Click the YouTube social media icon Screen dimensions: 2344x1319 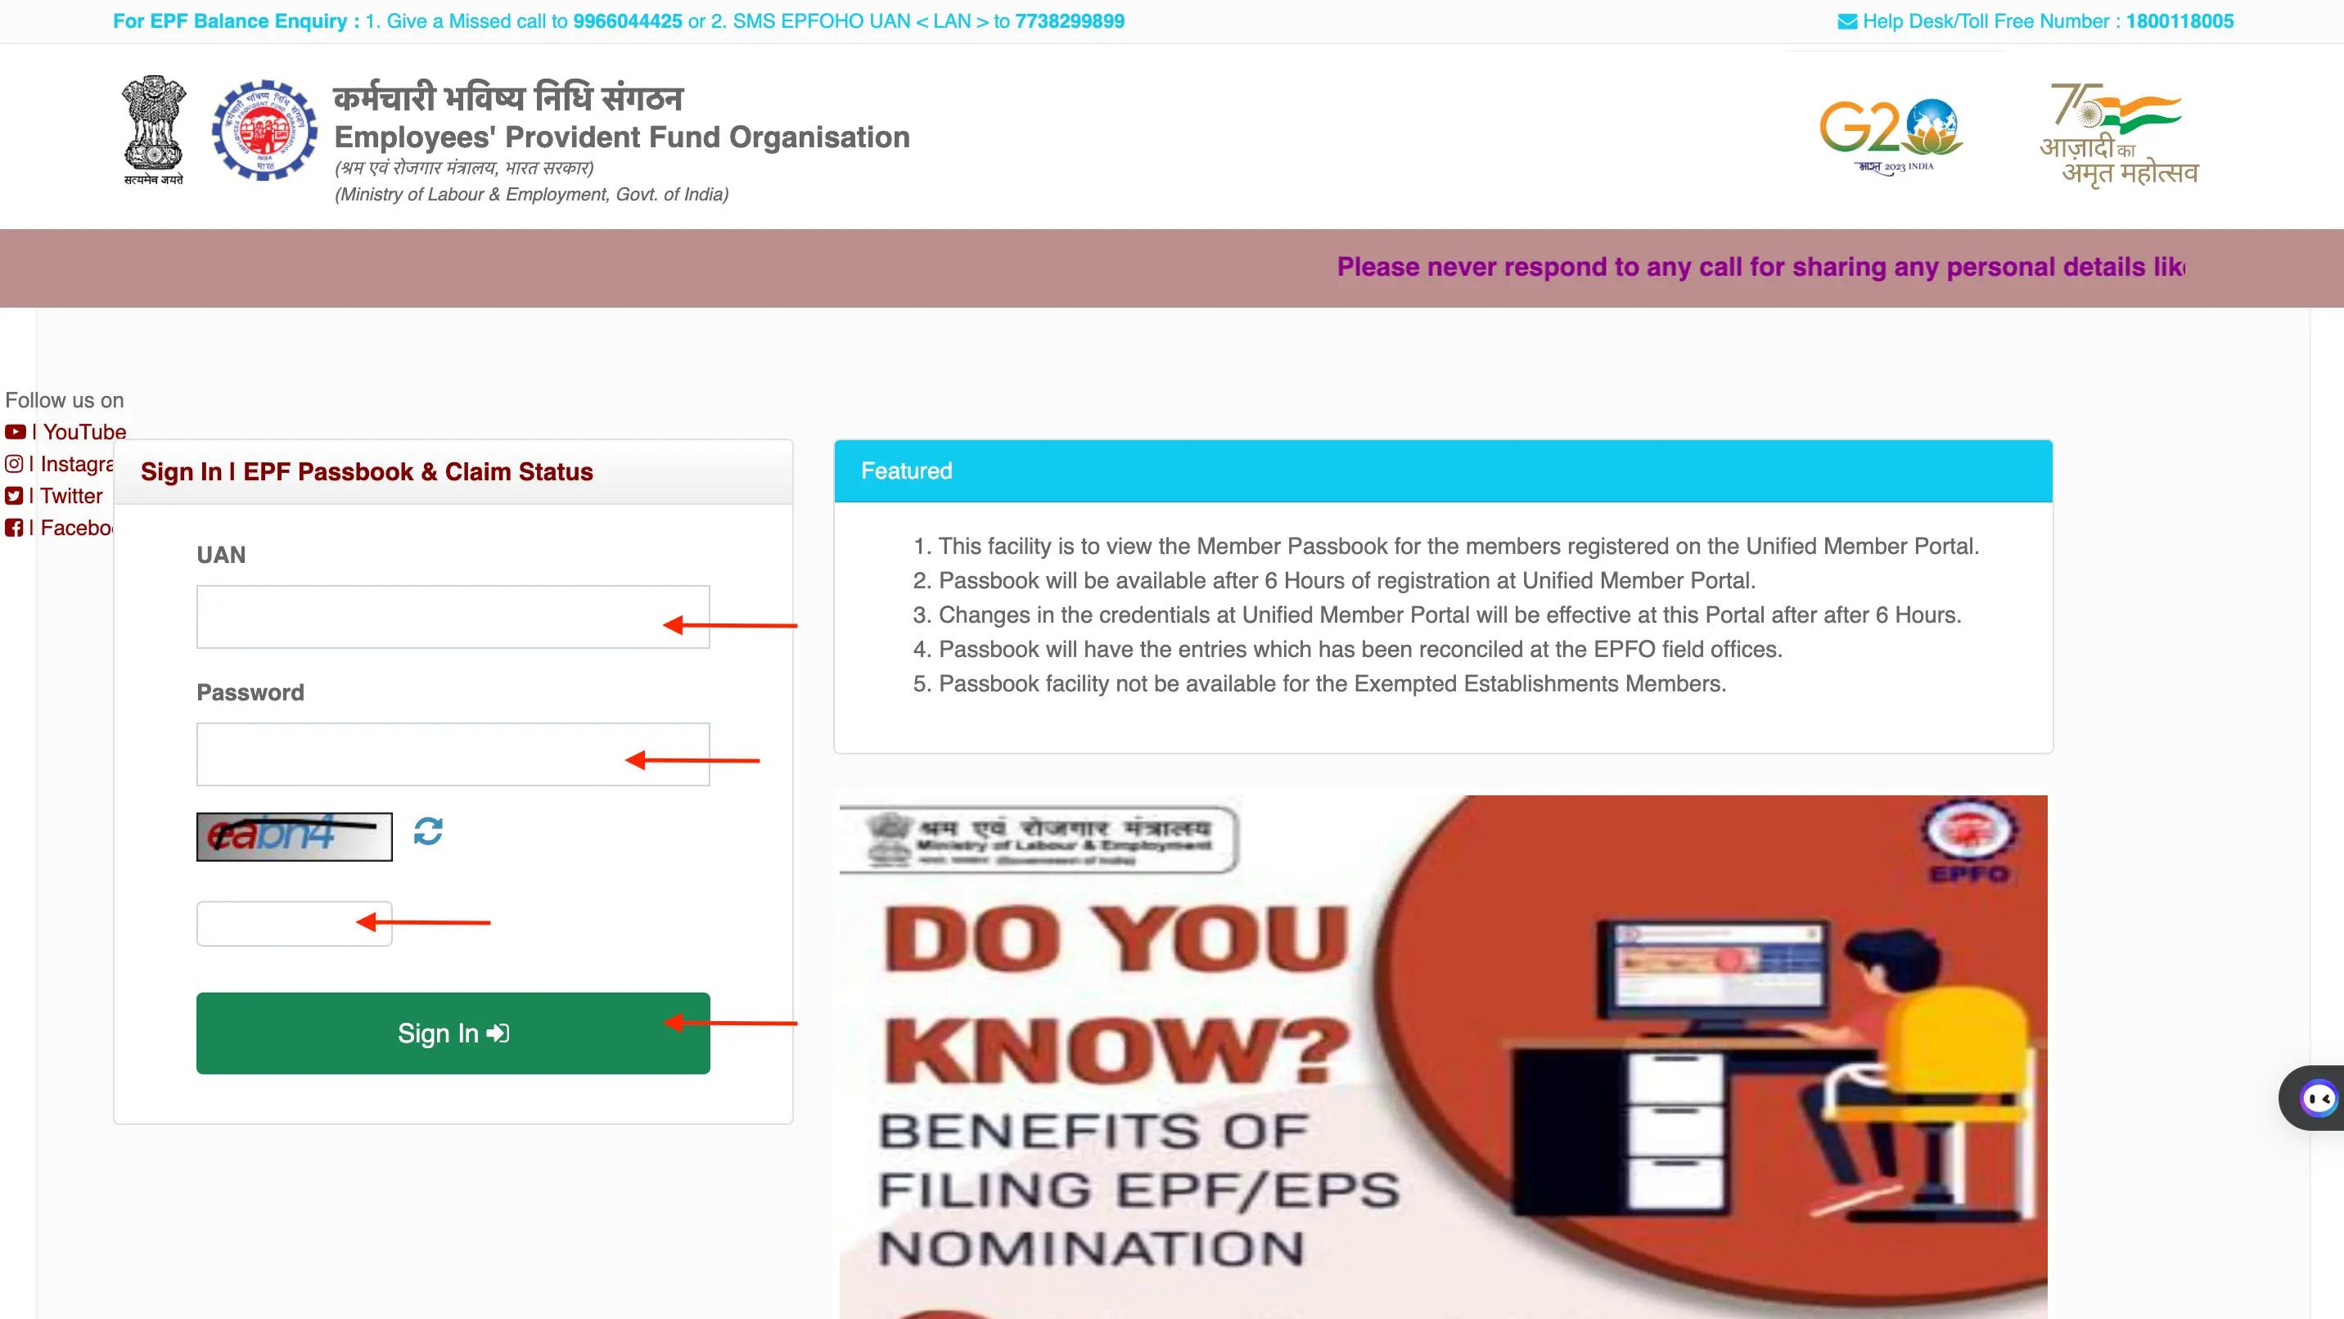point(15,431)
